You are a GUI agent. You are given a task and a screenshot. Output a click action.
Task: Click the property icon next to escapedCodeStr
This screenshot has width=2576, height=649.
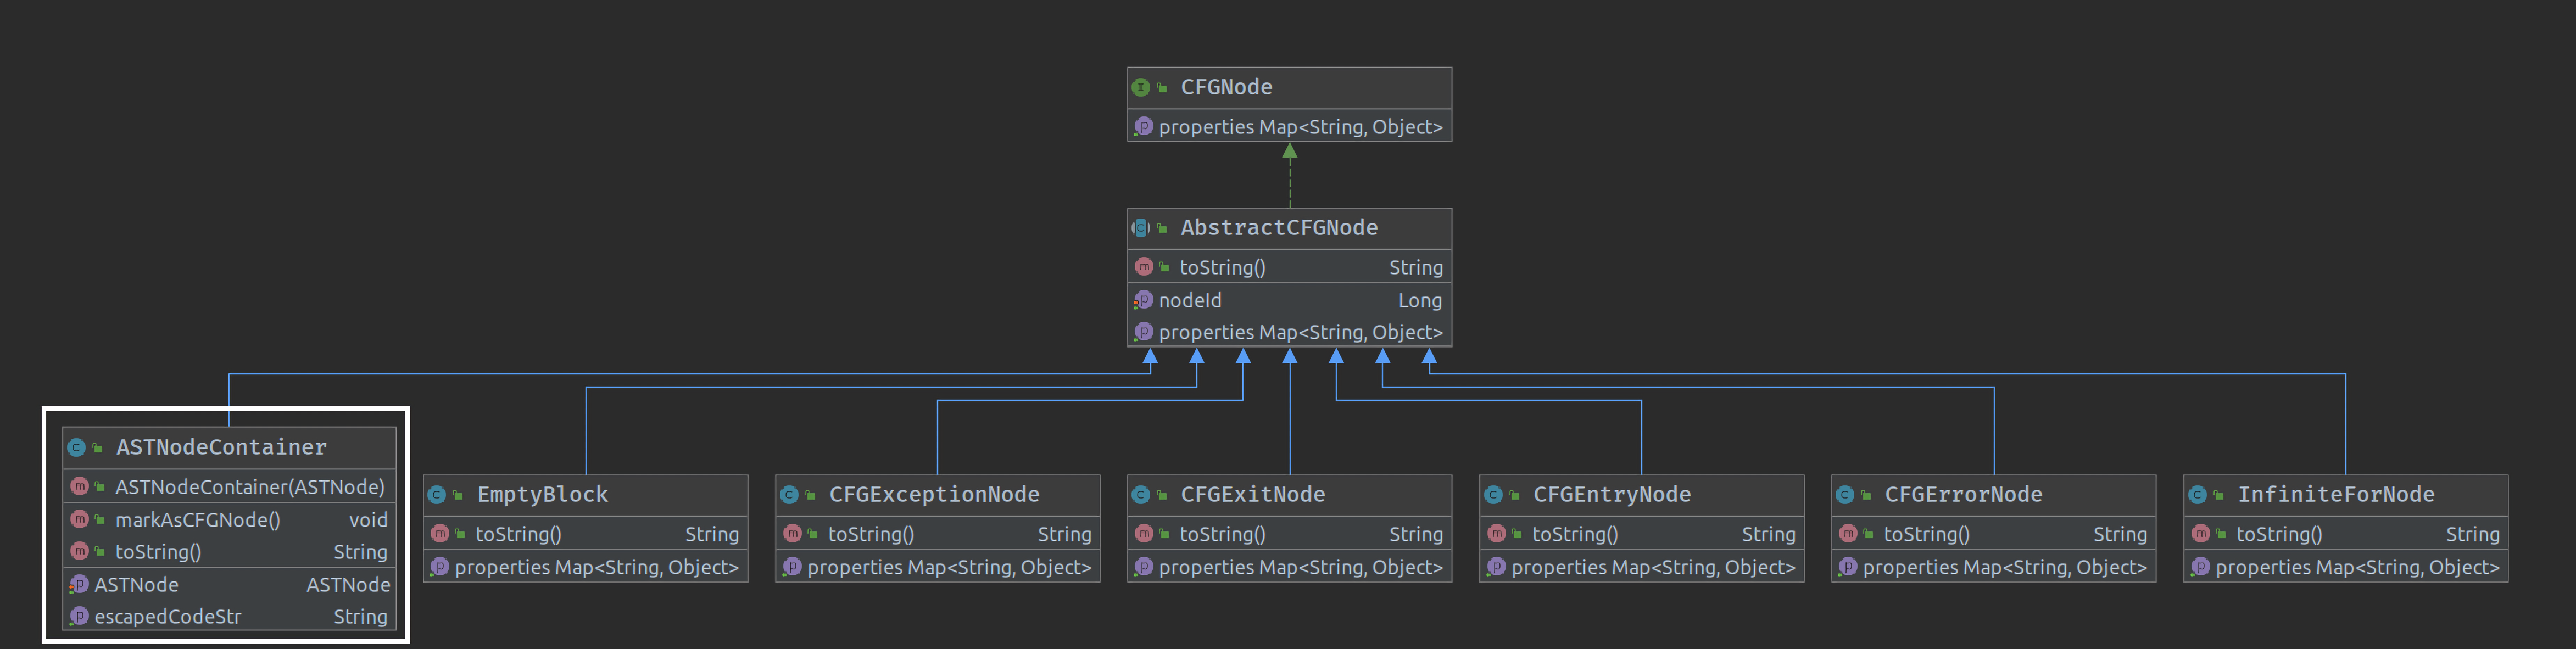pos(79,617)
